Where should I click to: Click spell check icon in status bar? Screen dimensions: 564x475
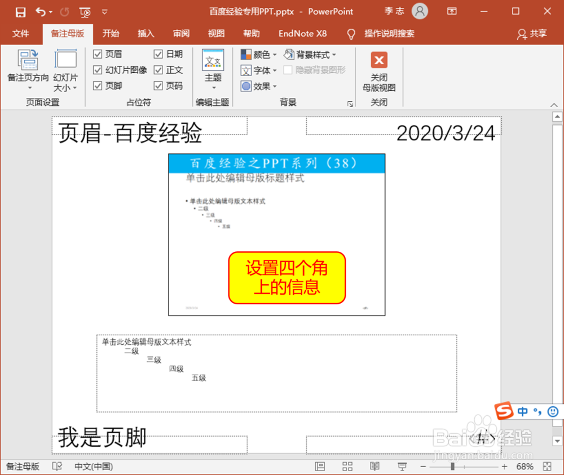(x=57, y=467)
